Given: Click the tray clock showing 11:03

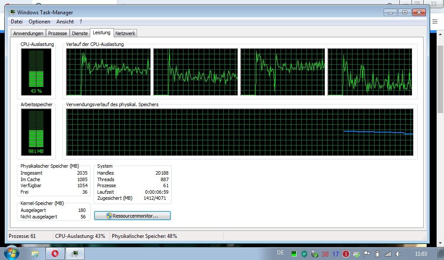Looking at the screenshot, I should 421,254.
